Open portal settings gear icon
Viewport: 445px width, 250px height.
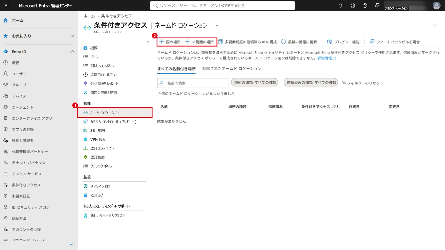click(x=353, y=6)
